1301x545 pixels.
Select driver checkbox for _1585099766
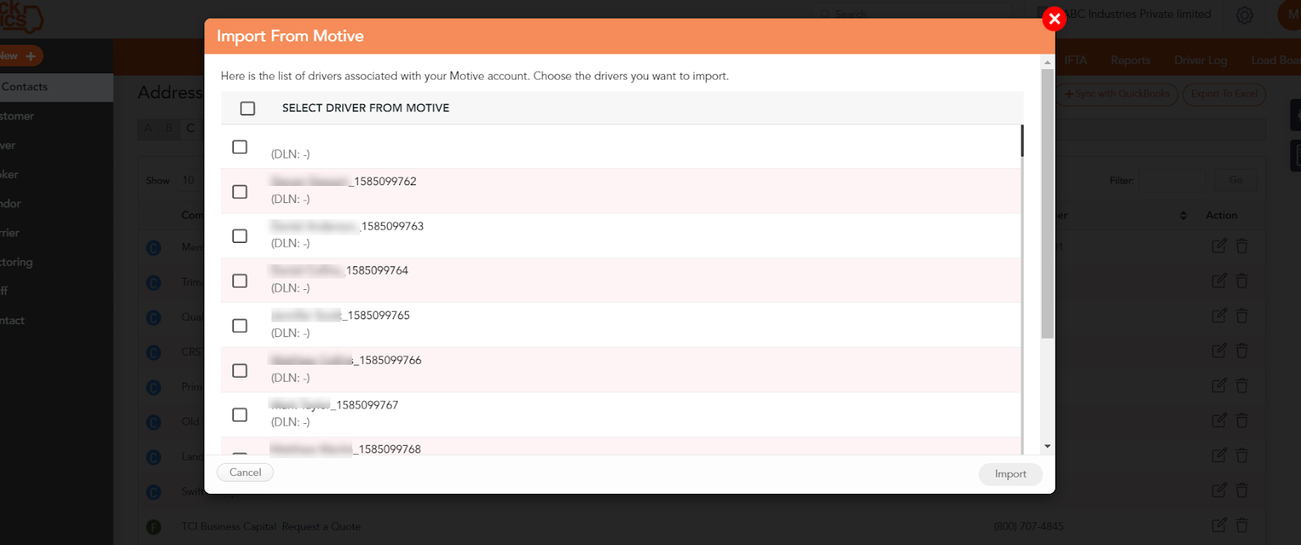click(x=240, y=370)
